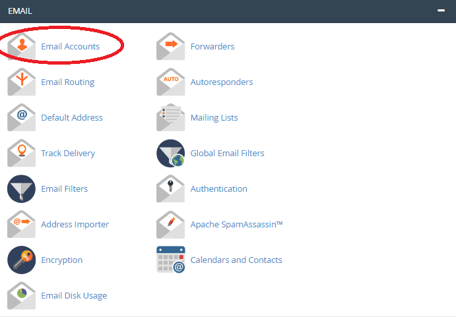Select the Autoresponders AUTO envelope icon
This screenshot has height=317, width=456.
(171, 82)
